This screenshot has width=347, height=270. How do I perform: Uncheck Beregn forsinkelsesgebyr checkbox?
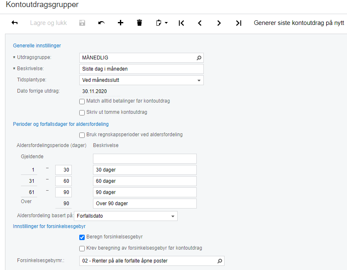pyautogui.click(x=82, y=237)
